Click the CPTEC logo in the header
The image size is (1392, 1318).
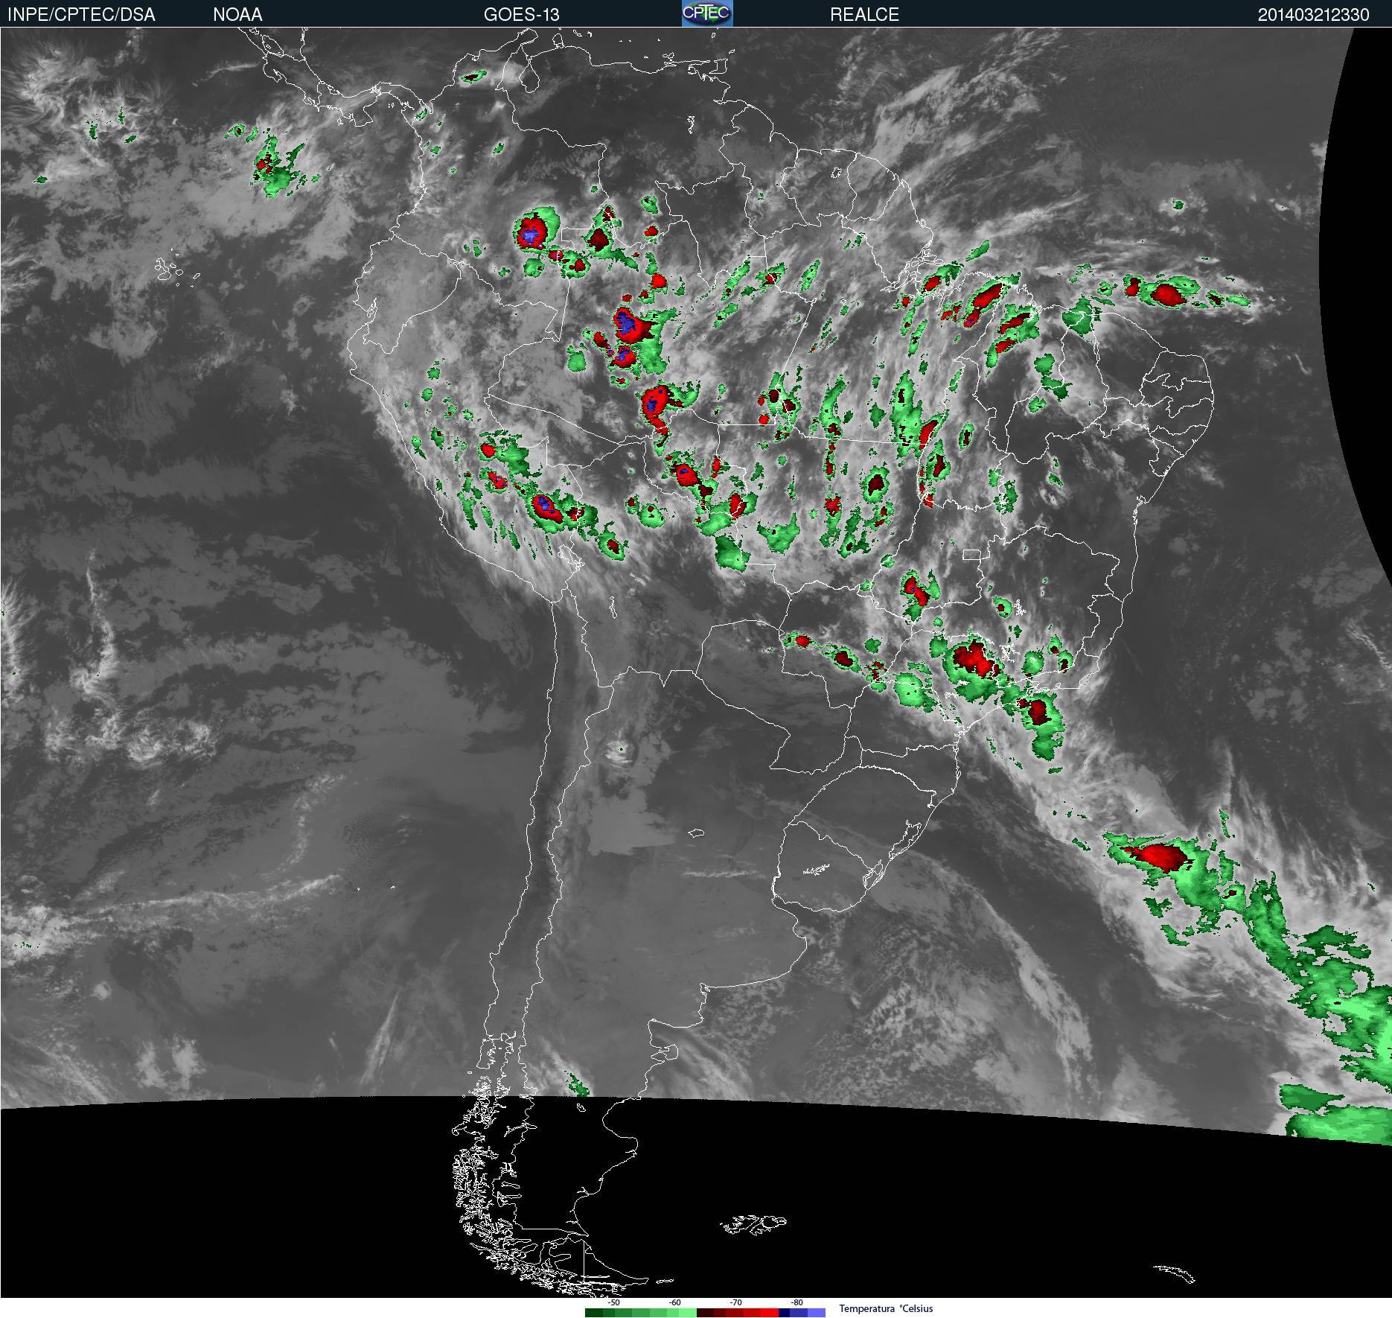[x=707, y=13]
